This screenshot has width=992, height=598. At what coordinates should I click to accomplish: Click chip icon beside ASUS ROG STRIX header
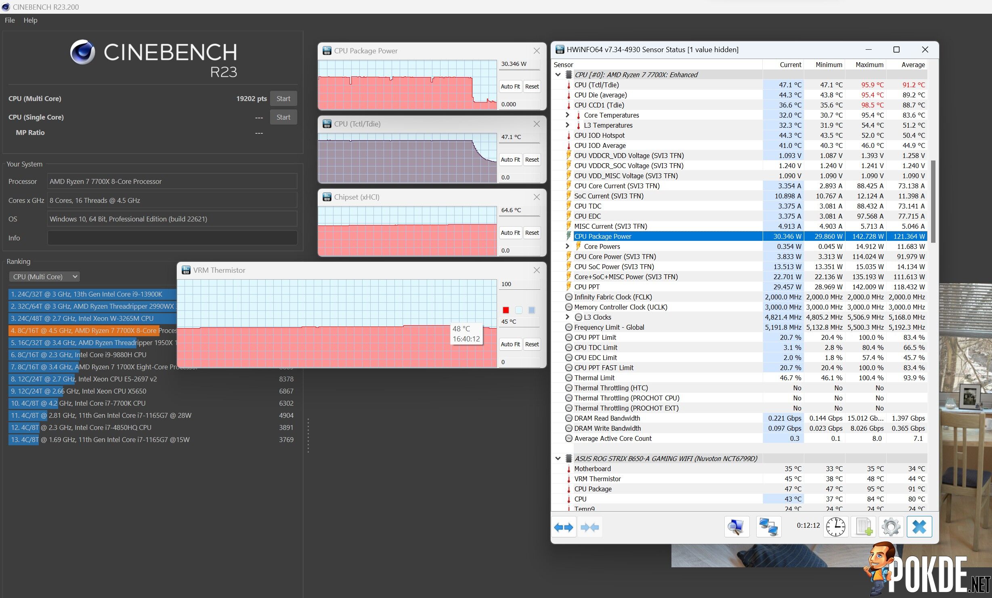point(569,459)
